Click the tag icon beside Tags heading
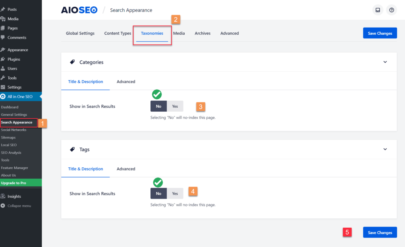Viewport: 405px width, 247px height. pos(72,149)
